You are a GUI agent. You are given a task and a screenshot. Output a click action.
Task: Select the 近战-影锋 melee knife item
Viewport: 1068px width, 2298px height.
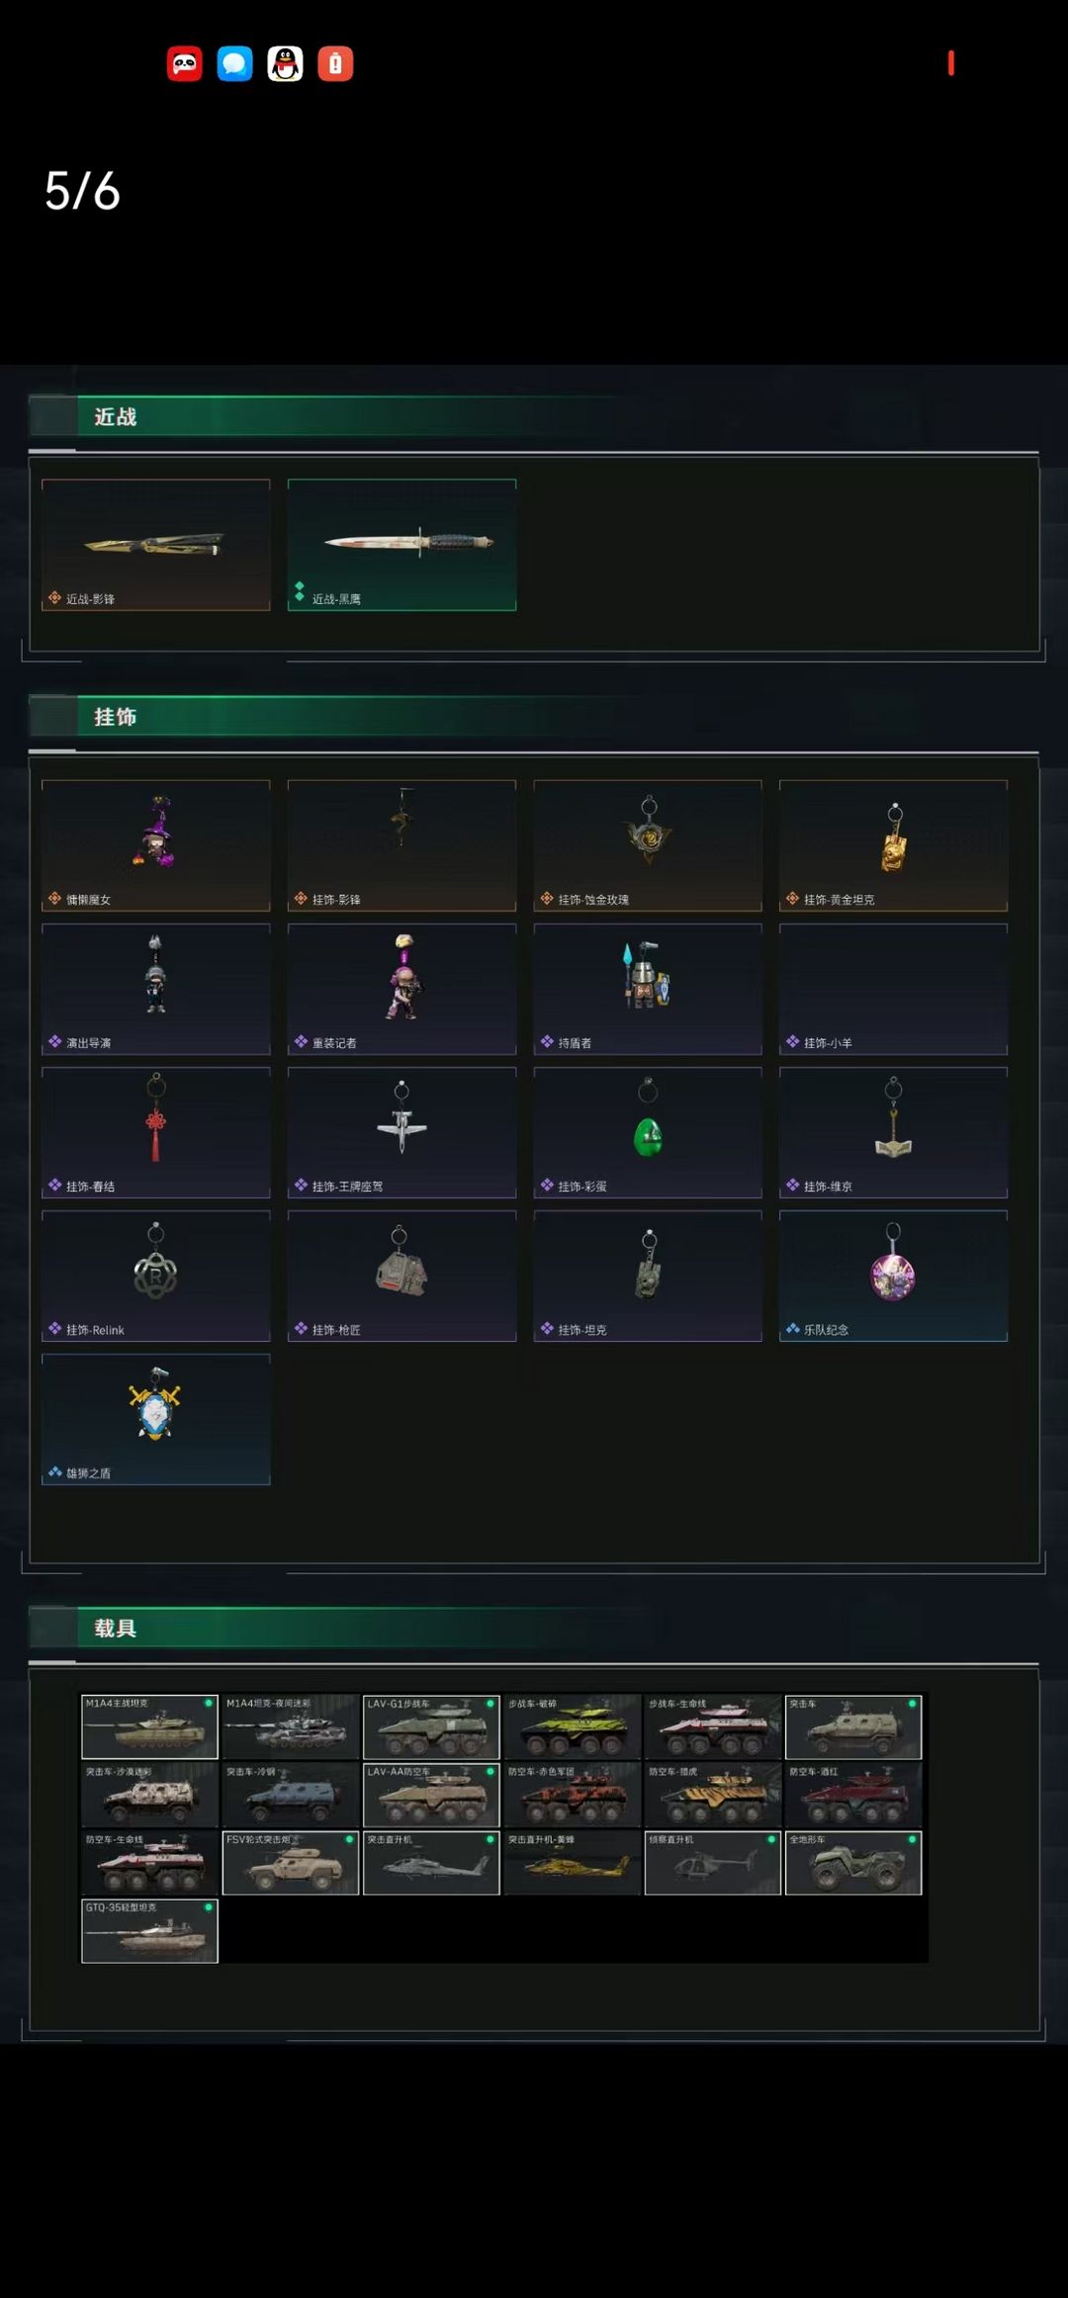[x=156, y=545]
